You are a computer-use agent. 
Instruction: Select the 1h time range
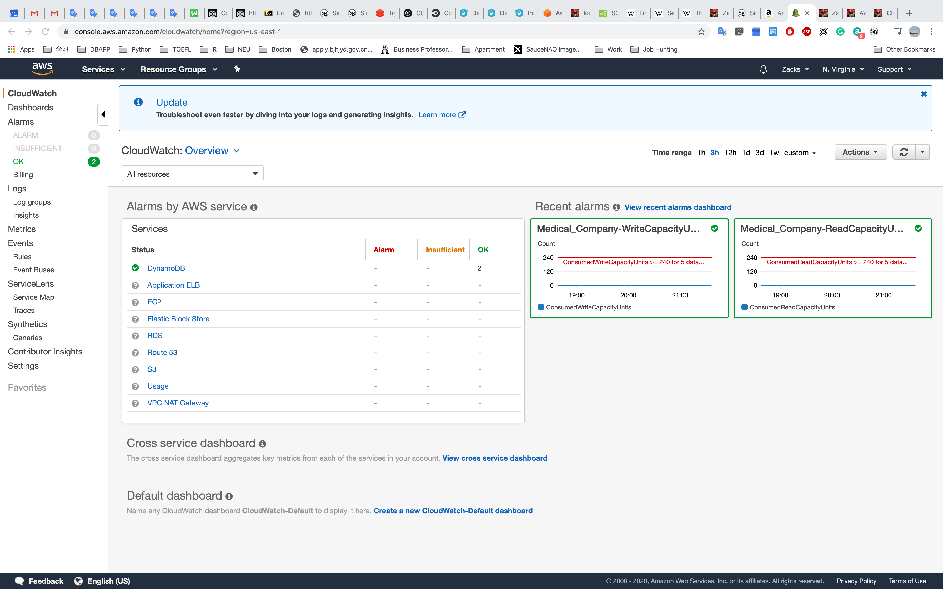701,153
